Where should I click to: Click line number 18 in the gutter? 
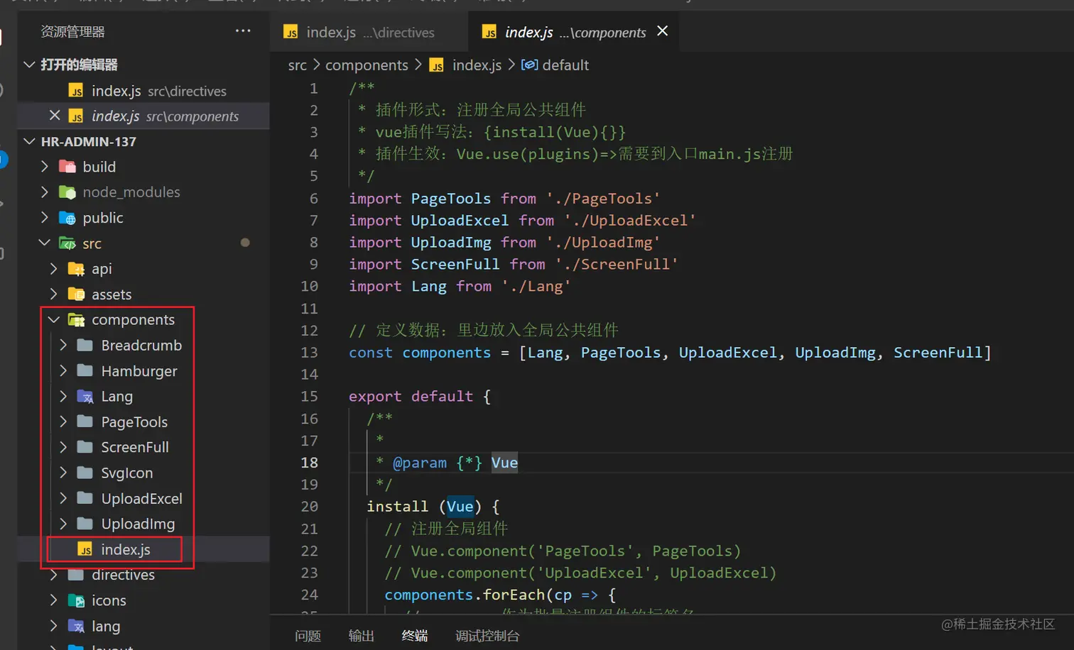pyautogui.click(x=310, y=463)
